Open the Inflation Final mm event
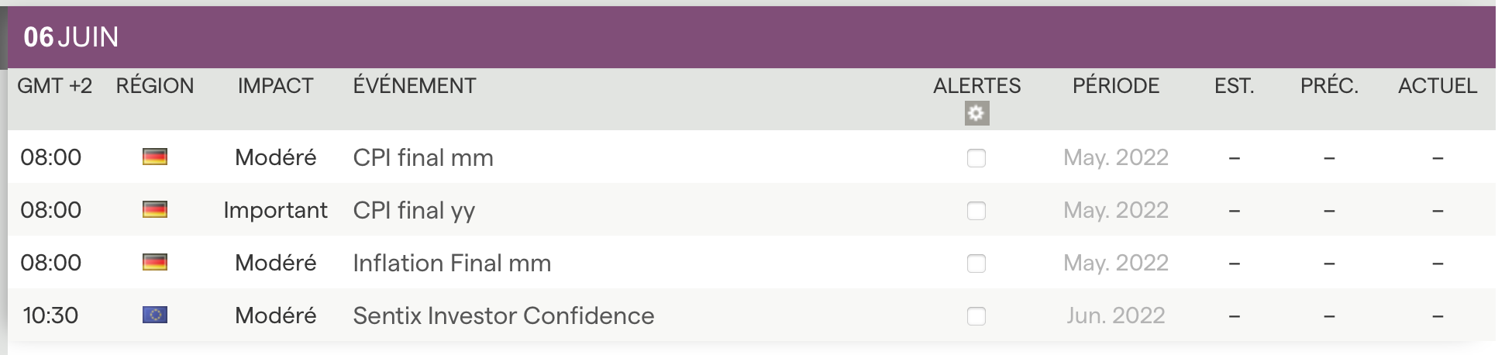This screenshot has width=1505, height=355. (x=452, y=264)
